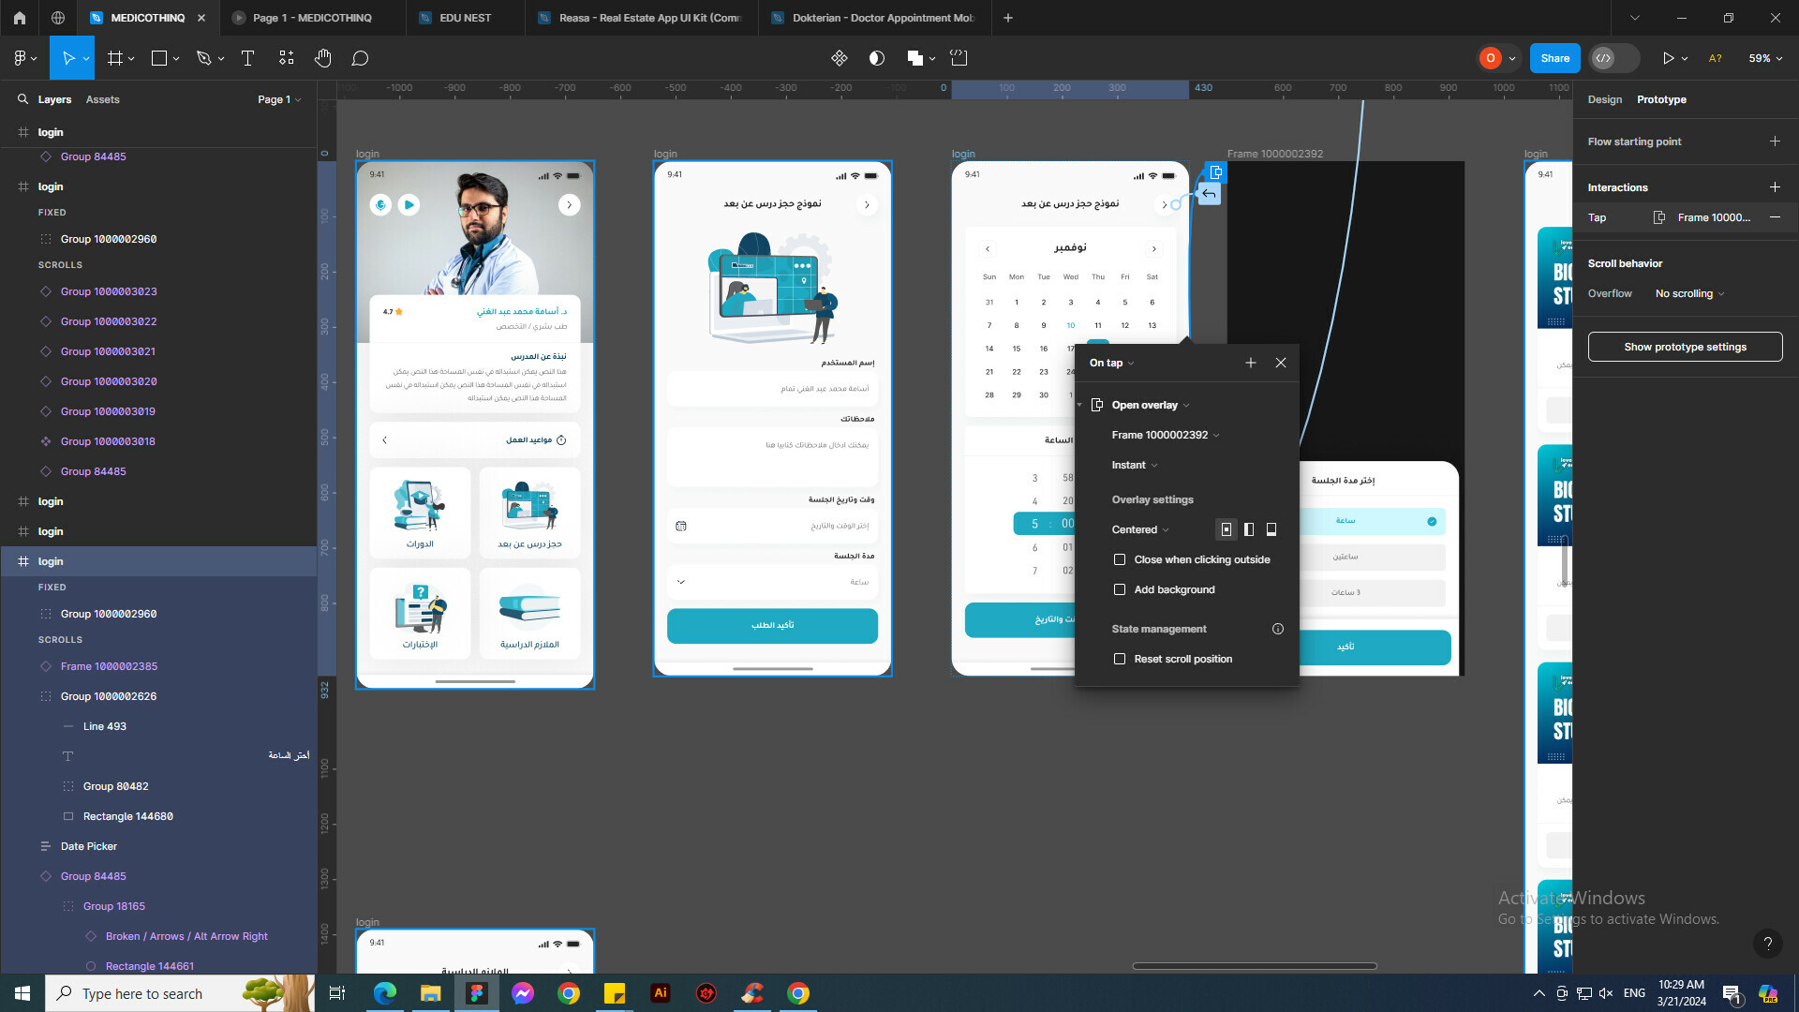This screenshot has height=1012, width=1799.
Task: Click the Tap interaction row
Action: tap(1685, 217)
